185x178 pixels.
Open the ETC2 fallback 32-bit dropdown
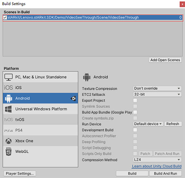(x=157, y=94)
